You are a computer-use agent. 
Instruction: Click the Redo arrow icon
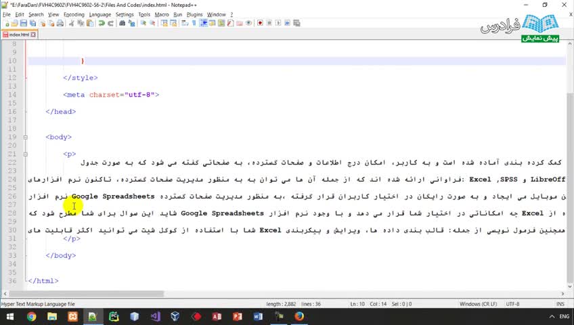pyautogui.click(x=110, y=23)
